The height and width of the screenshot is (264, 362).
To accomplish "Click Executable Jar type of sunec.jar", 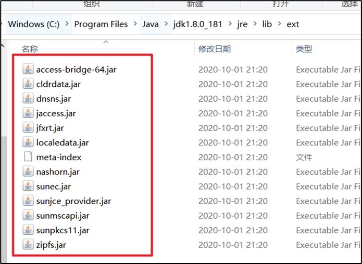I will point(328,187).
